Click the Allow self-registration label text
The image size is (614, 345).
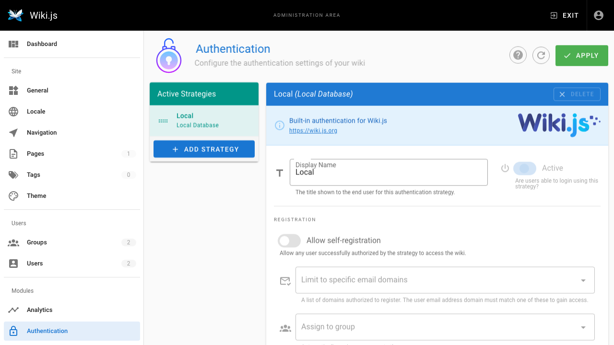343,241
